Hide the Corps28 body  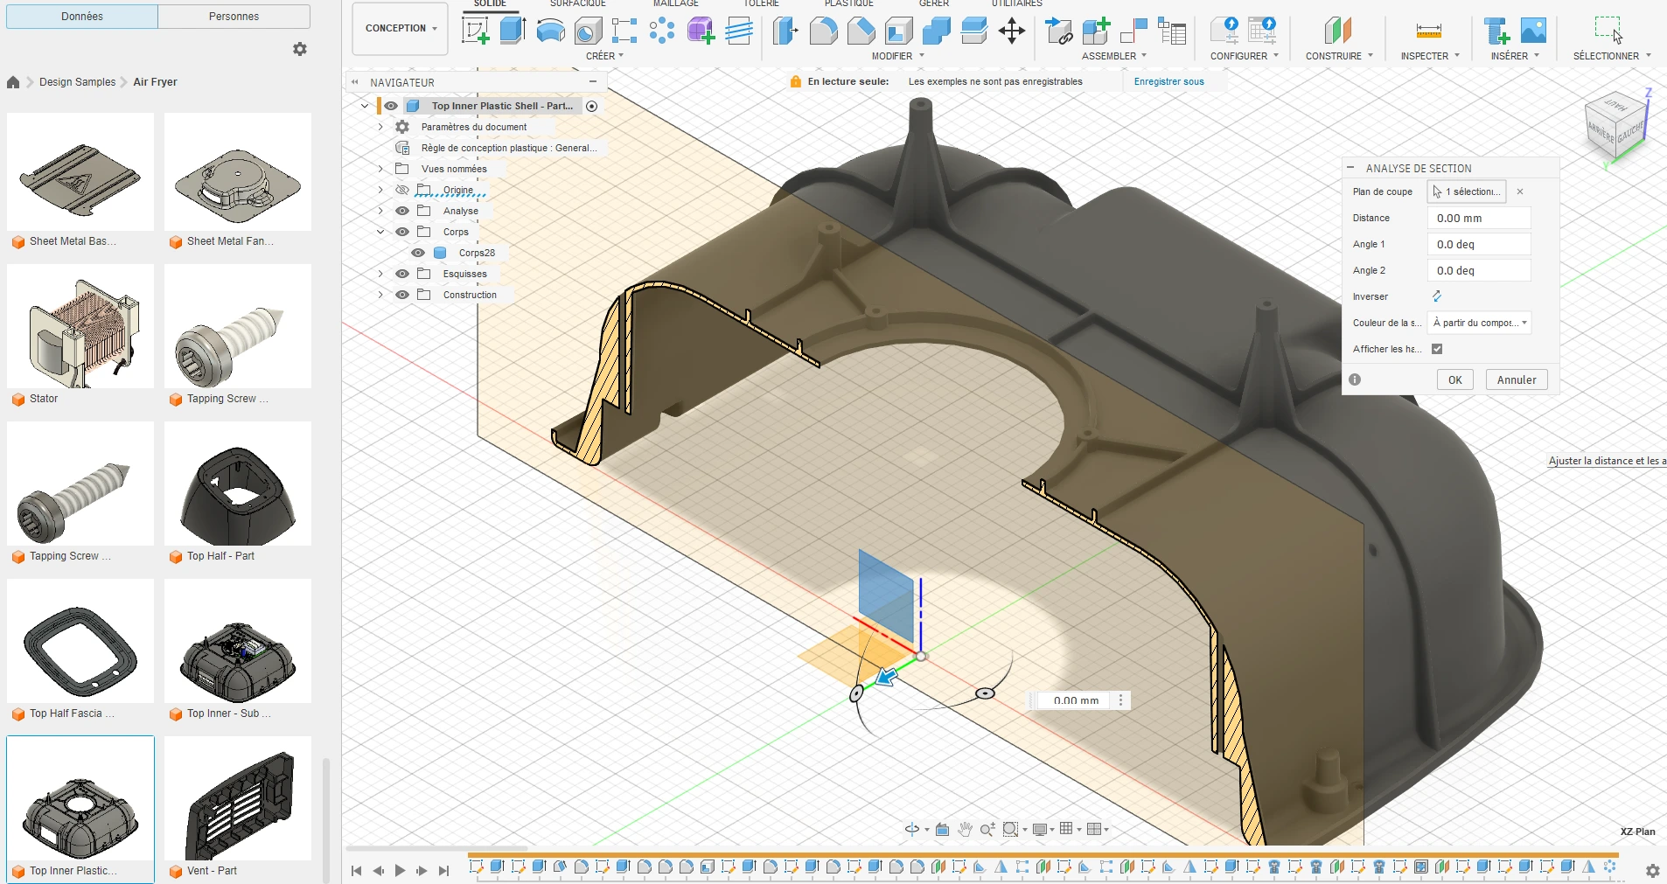pos(418,253)
